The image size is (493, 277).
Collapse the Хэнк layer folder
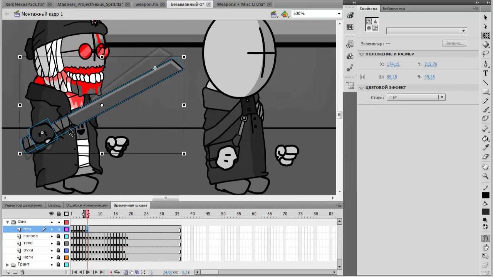(x=7, y=222)
